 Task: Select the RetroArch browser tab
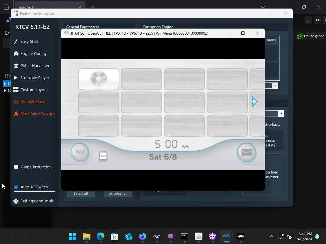coord(50,7)
